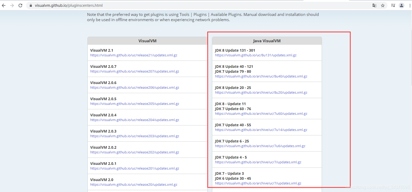
Task: Open the 8u40 archive updates link
Action: (x=261, y=76)
